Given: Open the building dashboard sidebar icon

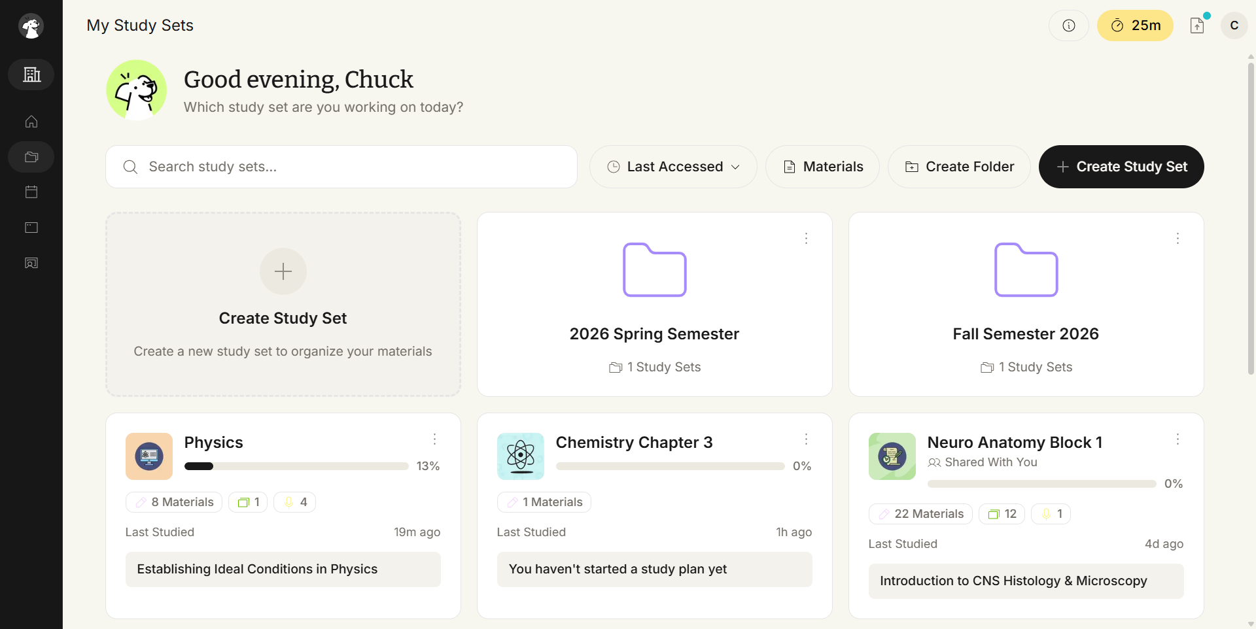Looking at the screenshot, I should [x=31, y=75].
